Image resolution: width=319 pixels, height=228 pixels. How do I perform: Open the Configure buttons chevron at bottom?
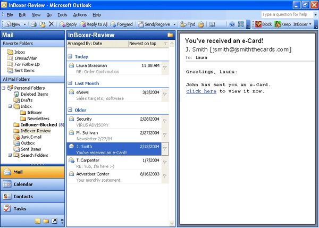tap(62, 221)
